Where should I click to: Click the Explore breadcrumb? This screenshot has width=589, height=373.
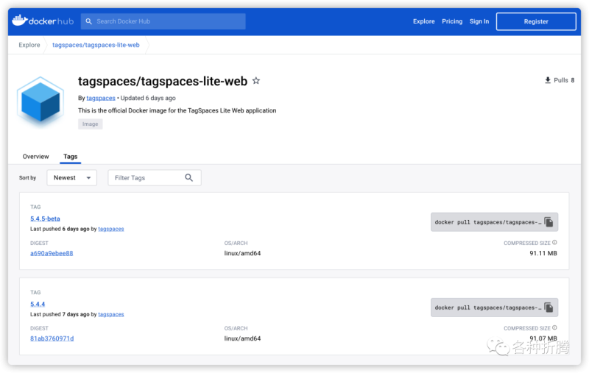[x=29, y=45]
